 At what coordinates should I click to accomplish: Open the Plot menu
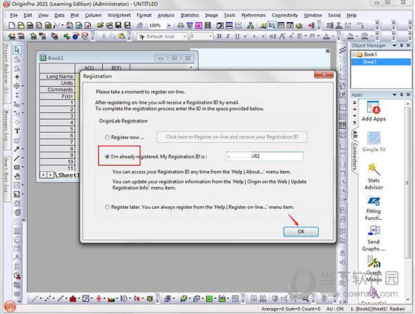(x=75, y=15)
